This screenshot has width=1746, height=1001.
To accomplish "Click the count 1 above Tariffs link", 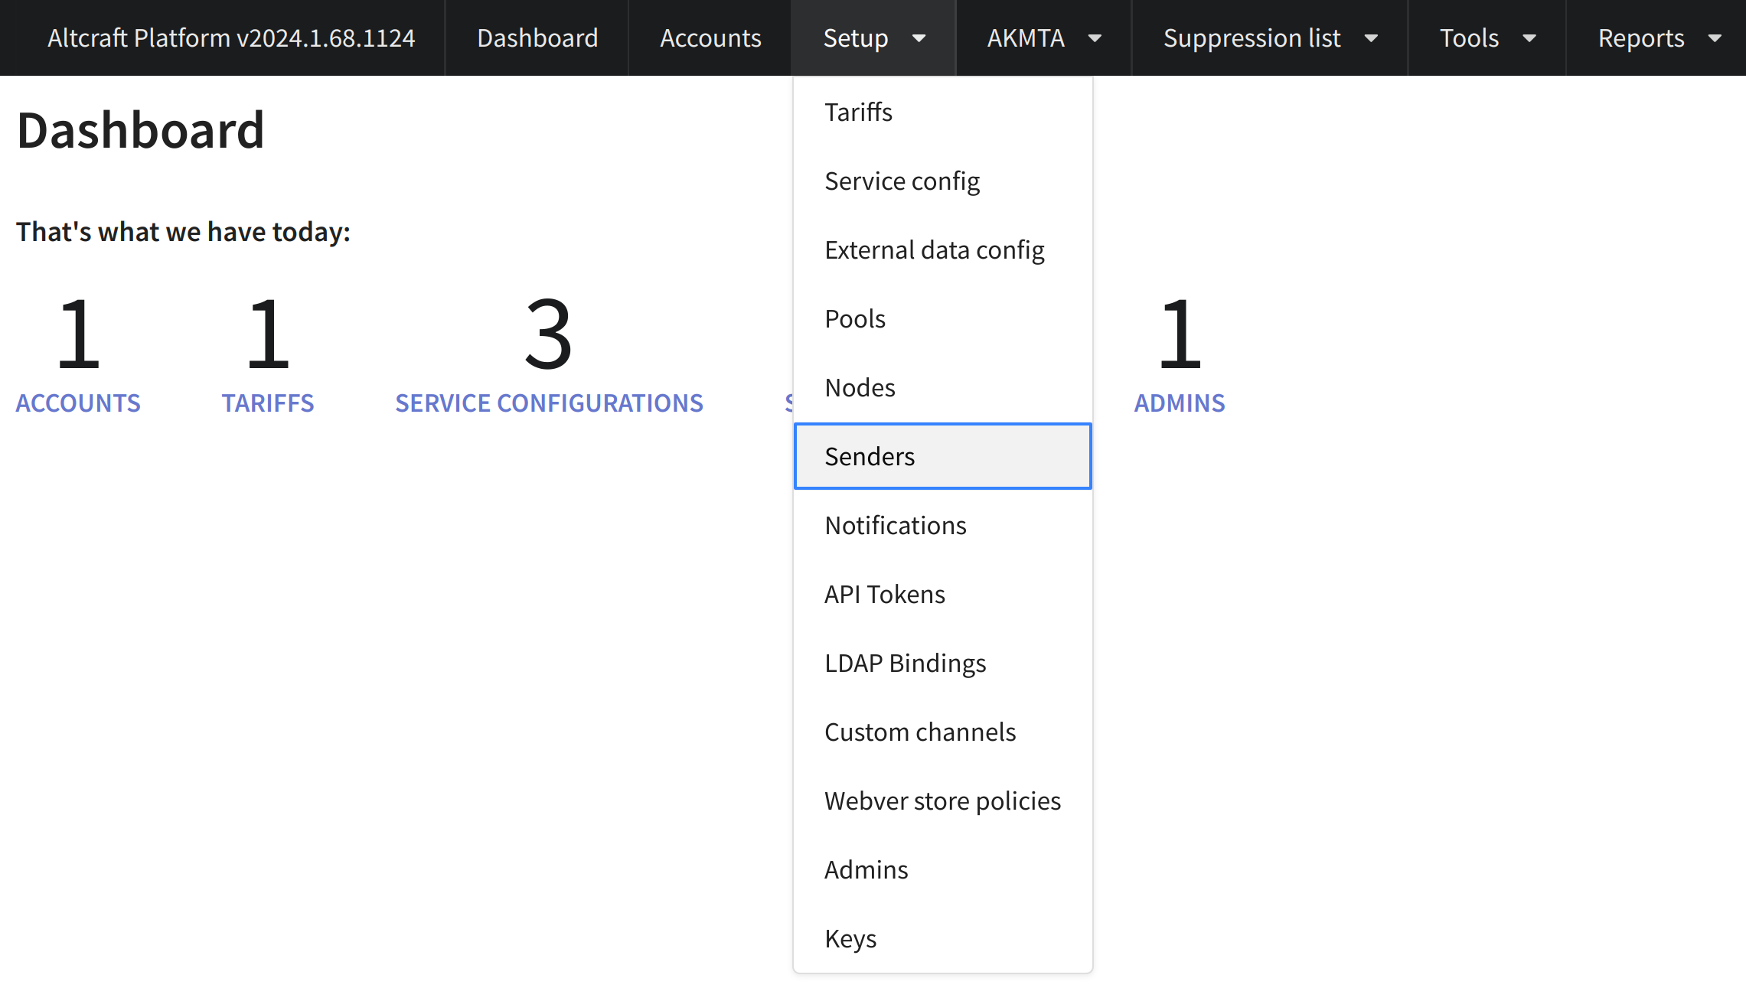I will [x=268, y=334].
